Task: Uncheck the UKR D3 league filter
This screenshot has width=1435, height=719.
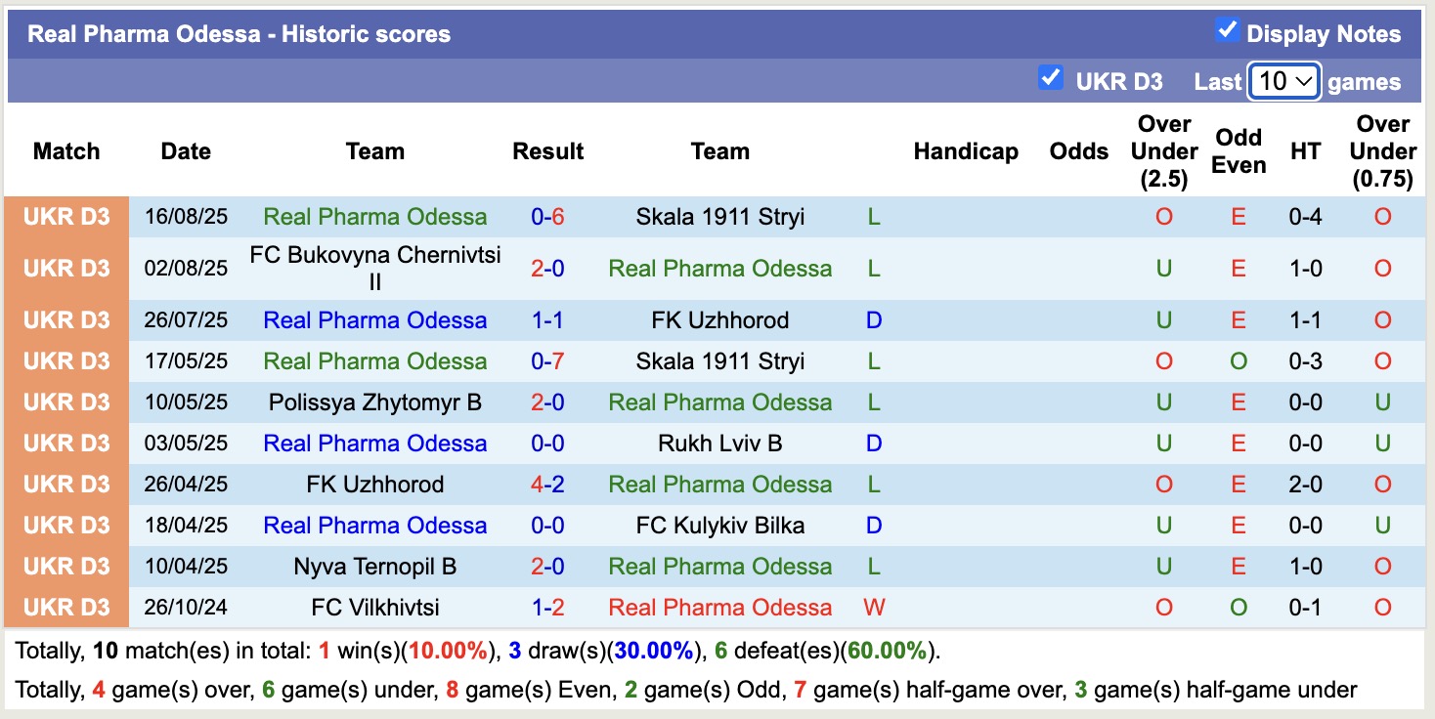Action: pyautogui.click(x=1051, y=78)
